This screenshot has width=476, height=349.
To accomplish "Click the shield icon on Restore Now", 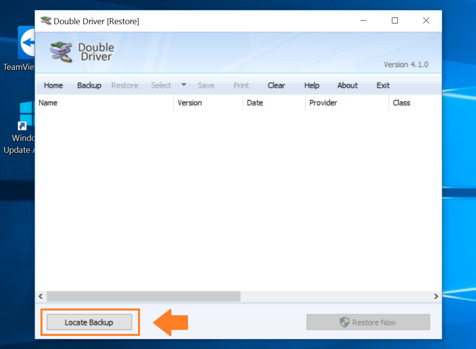I will [x=344, y=322].
